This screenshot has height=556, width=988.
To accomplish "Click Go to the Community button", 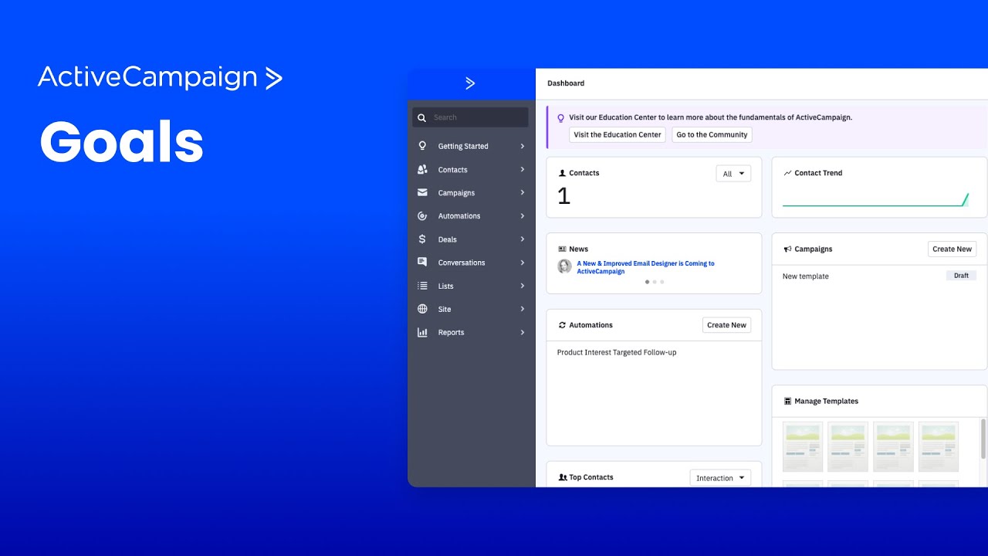I will 712,134.
